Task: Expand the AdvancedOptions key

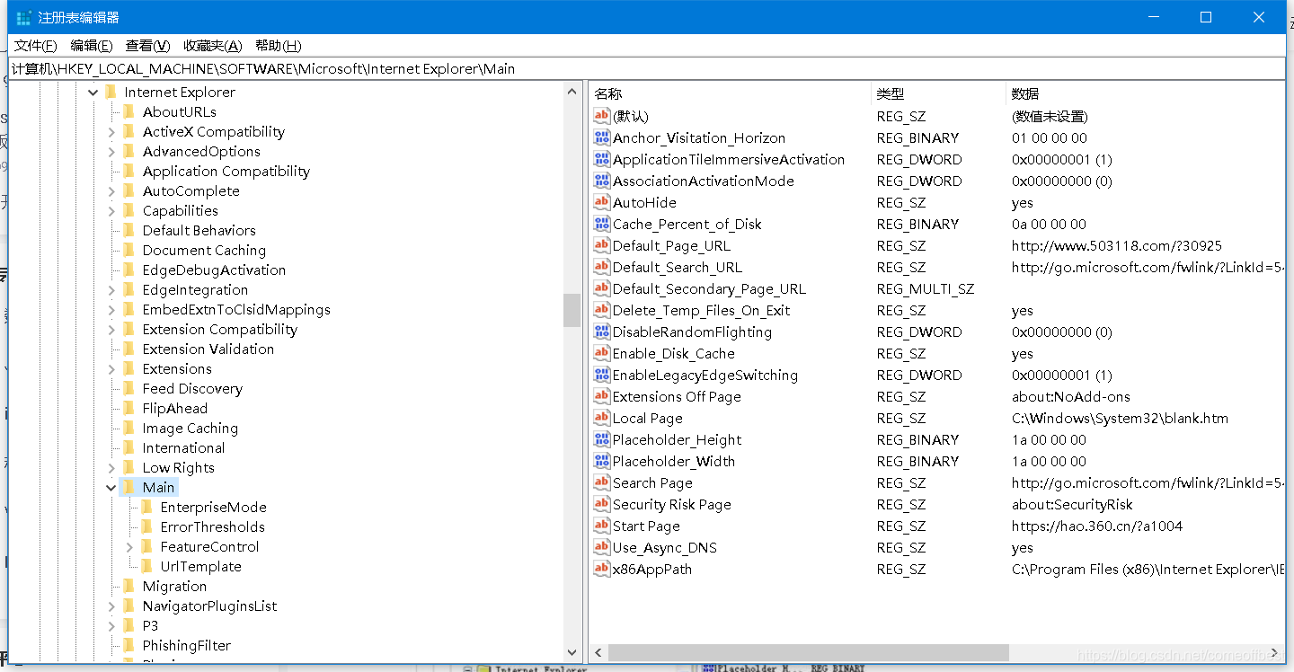Action: pyautogui.click(x=111, y=151)
